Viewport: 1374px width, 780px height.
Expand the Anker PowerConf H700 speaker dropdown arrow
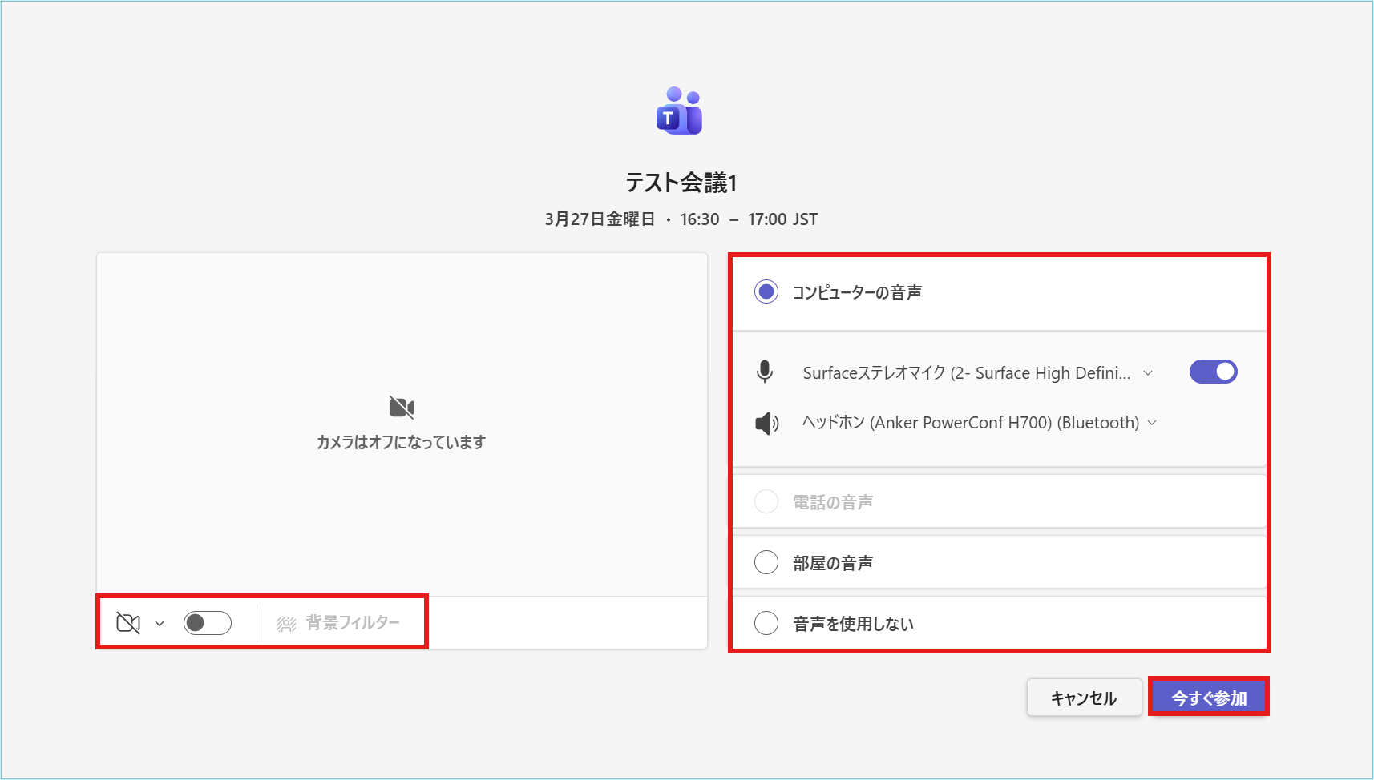(x=1153, y=423)
